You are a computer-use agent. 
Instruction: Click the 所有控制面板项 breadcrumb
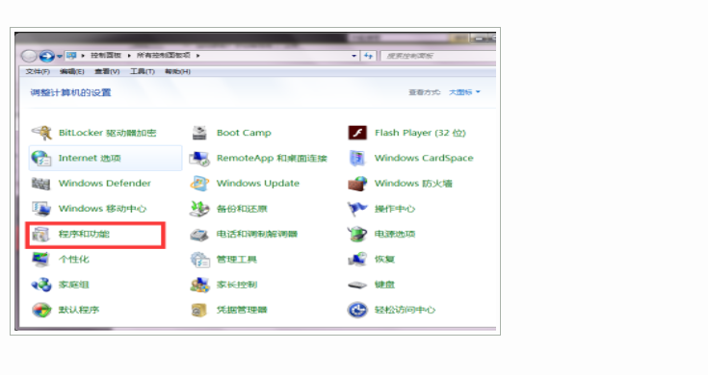164,55
